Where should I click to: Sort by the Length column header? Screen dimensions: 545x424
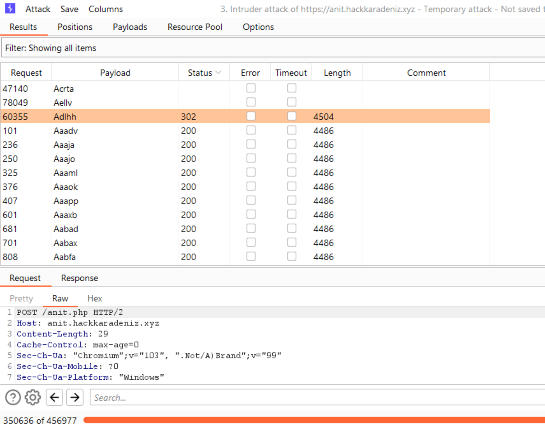[x=337, y=73]
